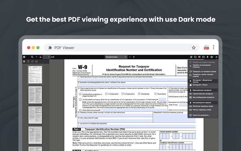241x151 pixels.
Task: Open the www.irs.gov/FormW9 link
Action: (x=119, y=74)
